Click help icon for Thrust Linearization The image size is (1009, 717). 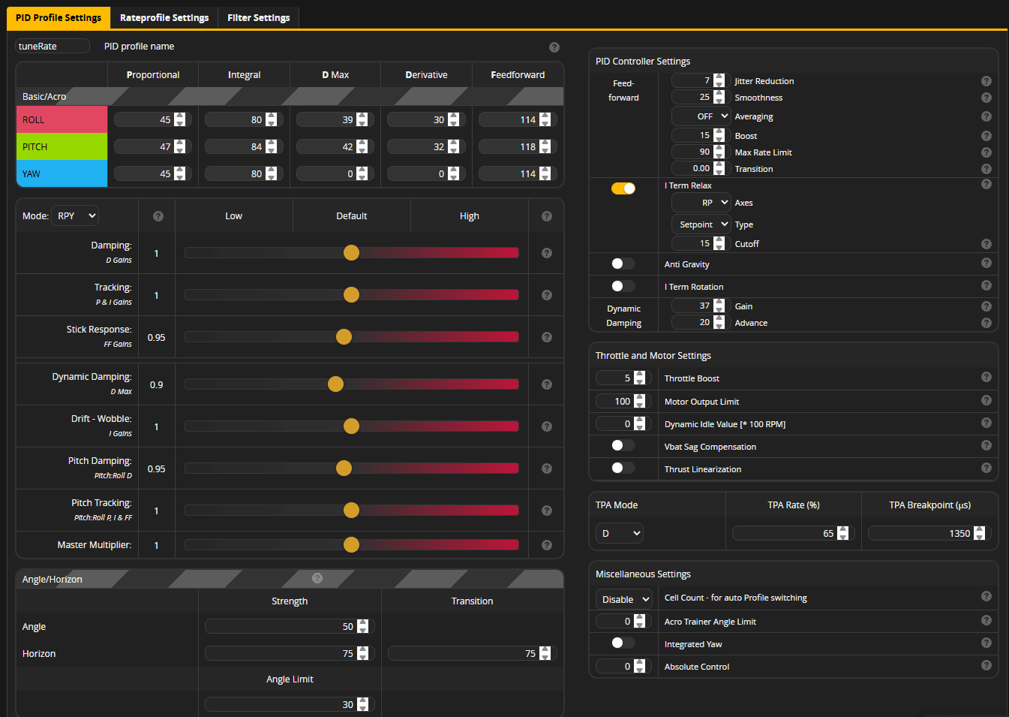pyautogui.click(x=986, y=468)
